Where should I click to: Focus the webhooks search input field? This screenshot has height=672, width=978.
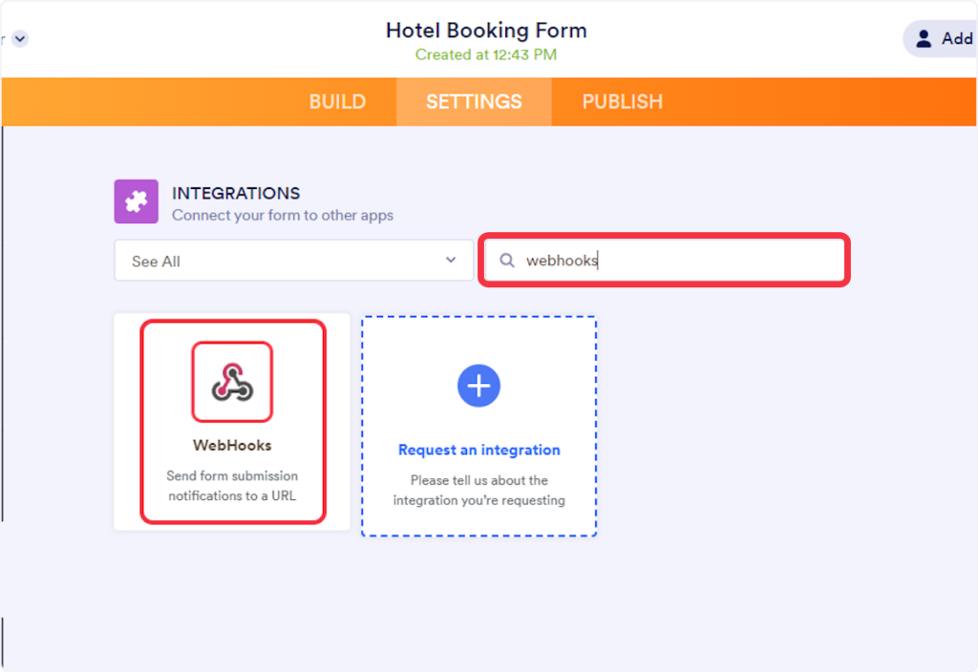click(678, 261)
